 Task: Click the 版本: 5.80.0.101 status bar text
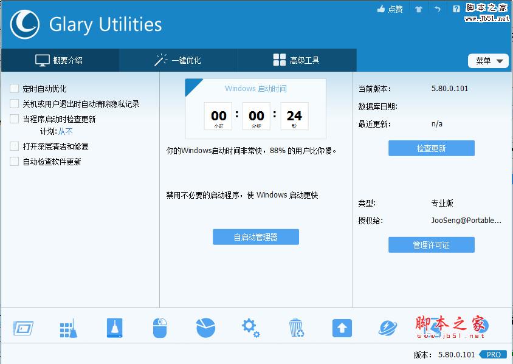coord(444,355)
